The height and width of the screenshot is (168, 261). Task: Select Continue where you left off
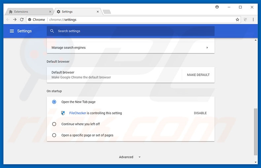pyautogui.click(x=54, y=124)
